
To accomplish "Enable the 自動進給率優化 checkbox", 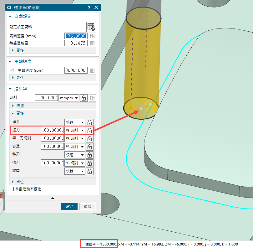I will click(12, 189).
